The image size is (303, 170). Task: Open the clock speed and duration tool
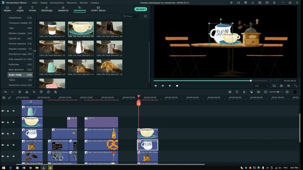pyautogui.click(x=48, y=92)
